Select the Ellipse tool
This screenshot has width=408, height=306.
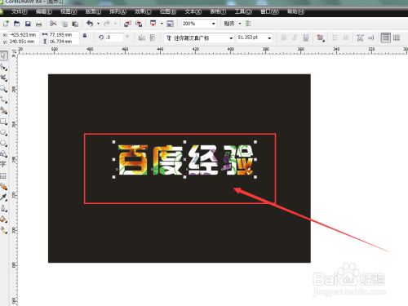[3, 132]
